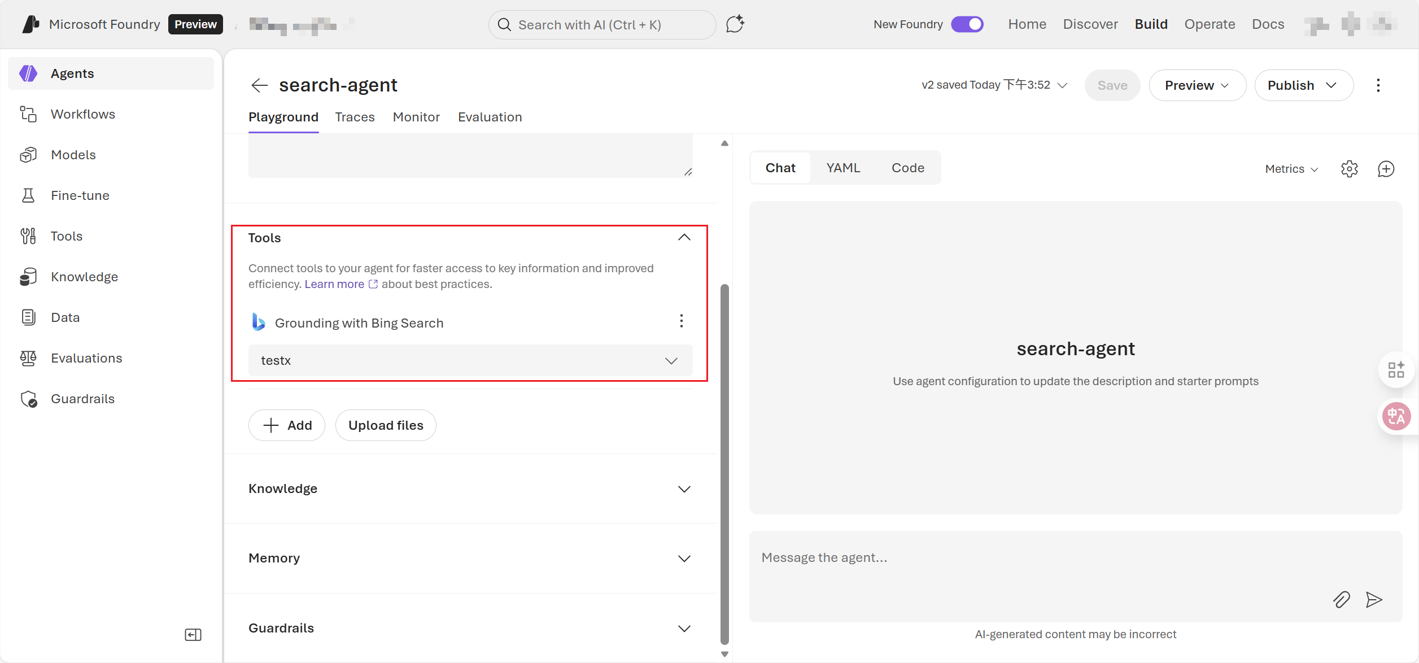Click the paperclip attach icon
Viewport: 1419px width, 663px height.
point(1341,599)
